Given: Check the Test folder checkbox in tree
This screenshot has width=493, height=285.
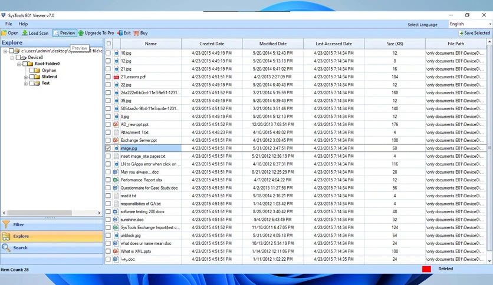Looking at the screenshot, I should 32,83.
